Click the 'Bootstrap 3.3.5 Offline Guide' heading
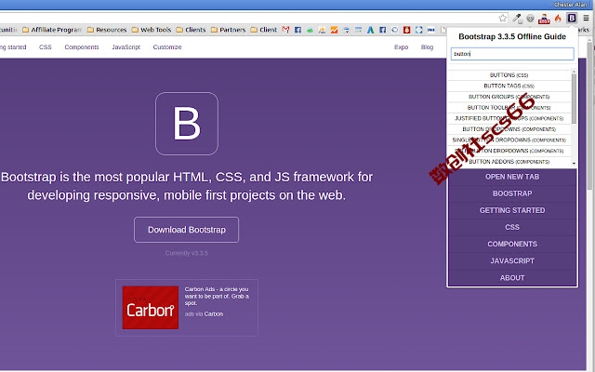 pos(512,37)
